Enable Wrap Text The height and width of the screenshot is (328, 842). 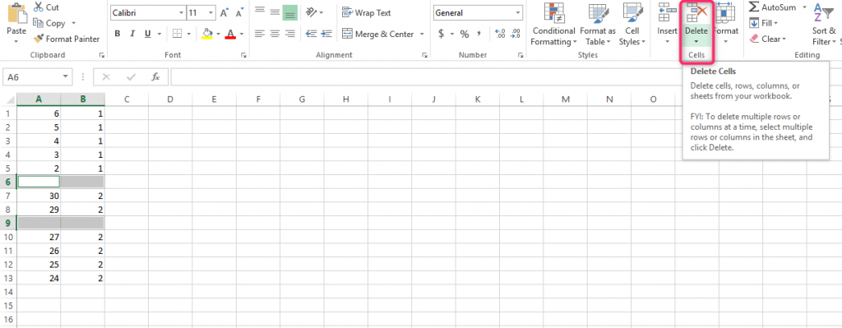click(x=366, y=12)
